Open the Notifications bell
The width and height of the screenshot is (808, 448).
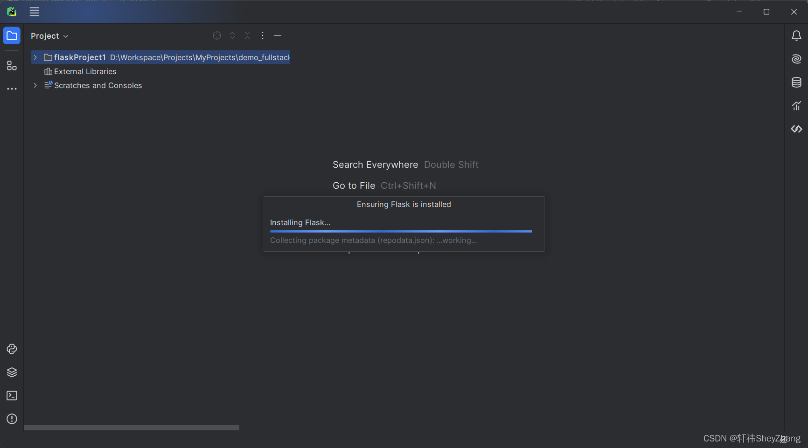click(x=796, y=36)
